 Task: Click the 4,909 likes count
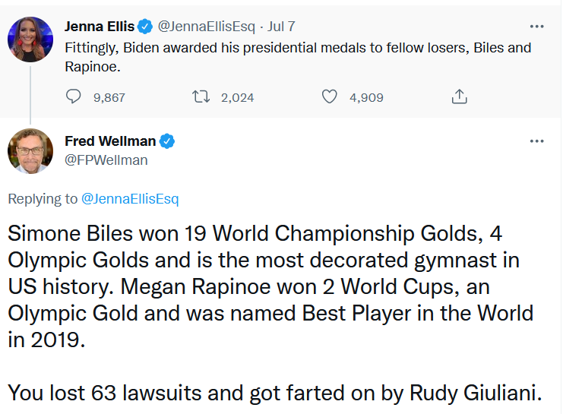click(366, 97)
